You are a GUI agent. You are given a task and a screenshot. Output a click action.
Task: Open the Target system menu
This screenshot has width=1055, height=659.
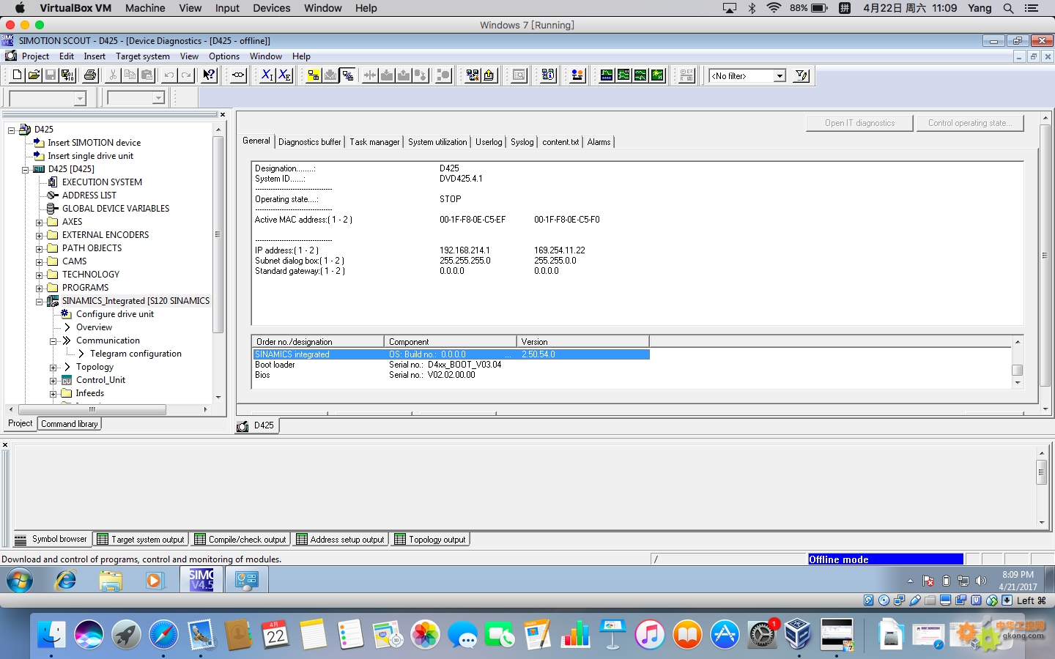pos(143,56)
